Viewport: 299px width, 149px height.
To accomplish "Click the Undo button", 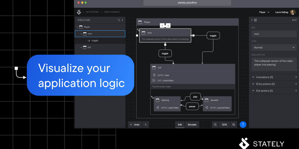I will (x=135, y=125).
